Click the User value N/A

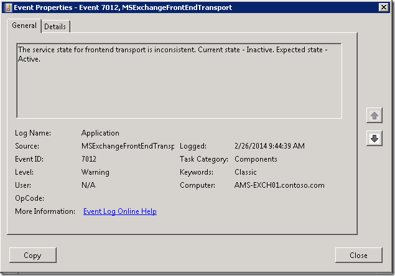[88, 185]
